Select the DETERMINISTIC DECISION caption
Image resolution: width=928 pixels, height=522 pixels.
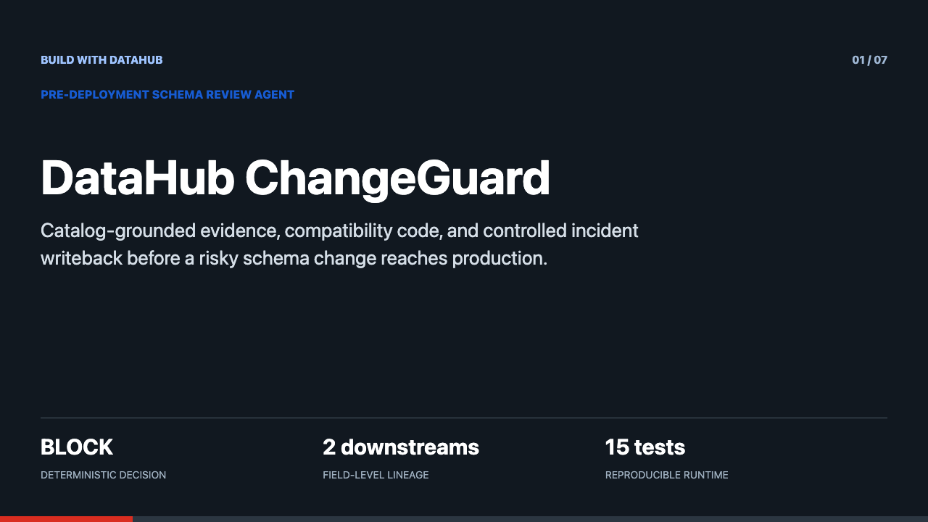pos(103,476)
